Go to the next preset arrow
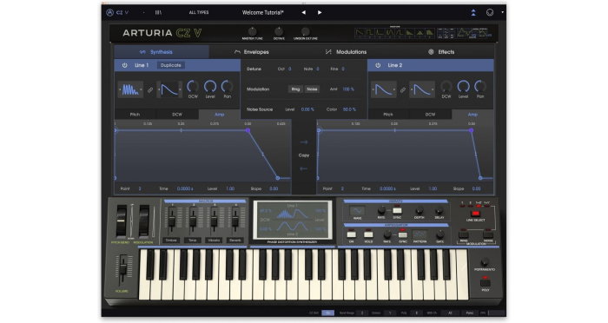The image size is (608, 323). pyautogui.click(x=320, y=12)
